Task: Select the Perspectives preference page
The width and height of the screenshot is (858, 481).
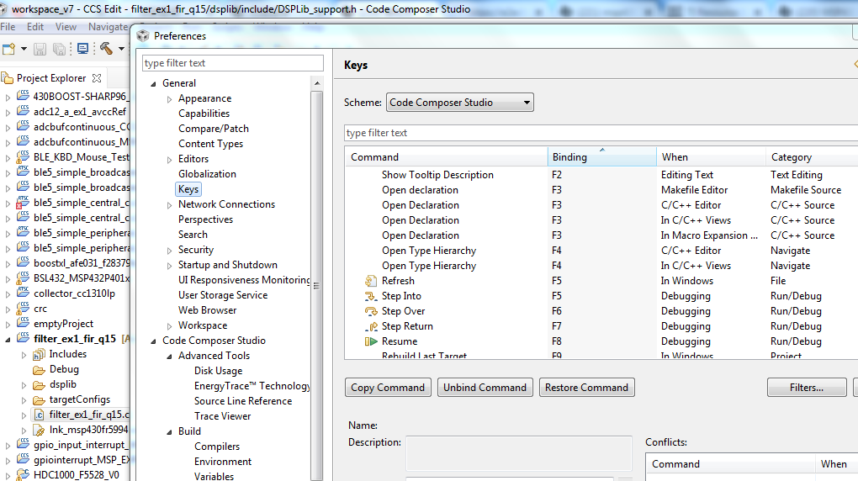Action: point(206,219)
